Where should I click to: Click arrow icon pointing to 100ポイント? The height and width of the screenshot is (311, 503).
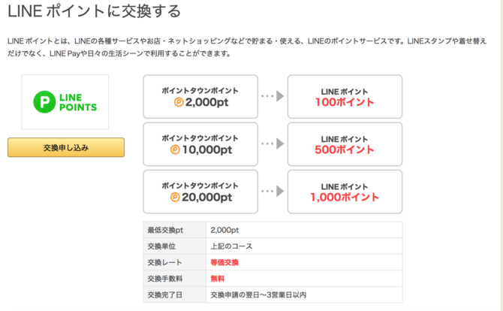[273, 96]
